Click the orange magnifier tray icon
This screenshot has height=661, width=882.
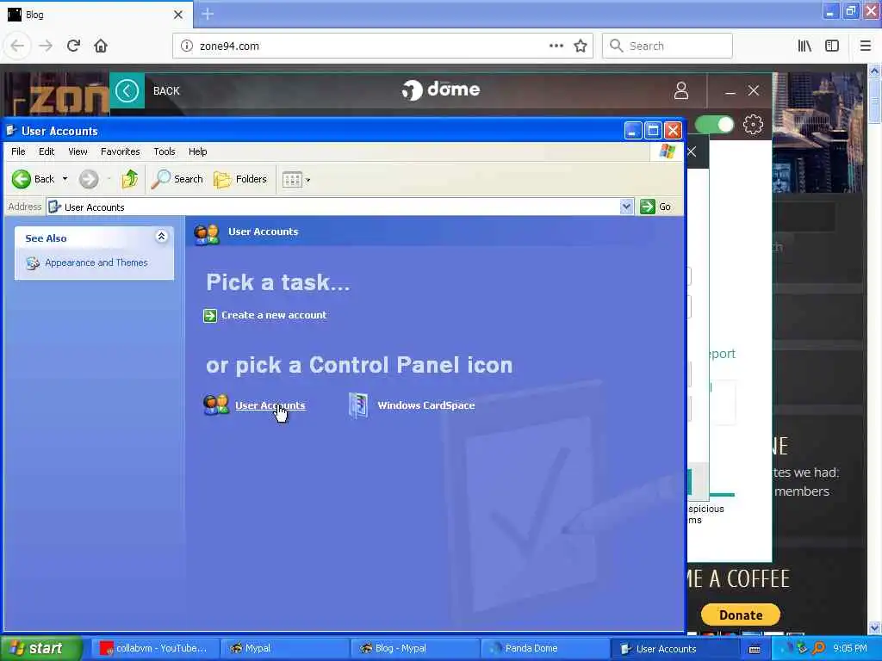(819, 648)
